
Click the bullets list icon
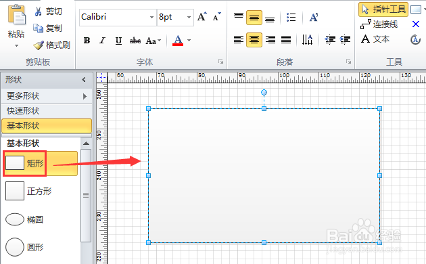coord(291,18)
